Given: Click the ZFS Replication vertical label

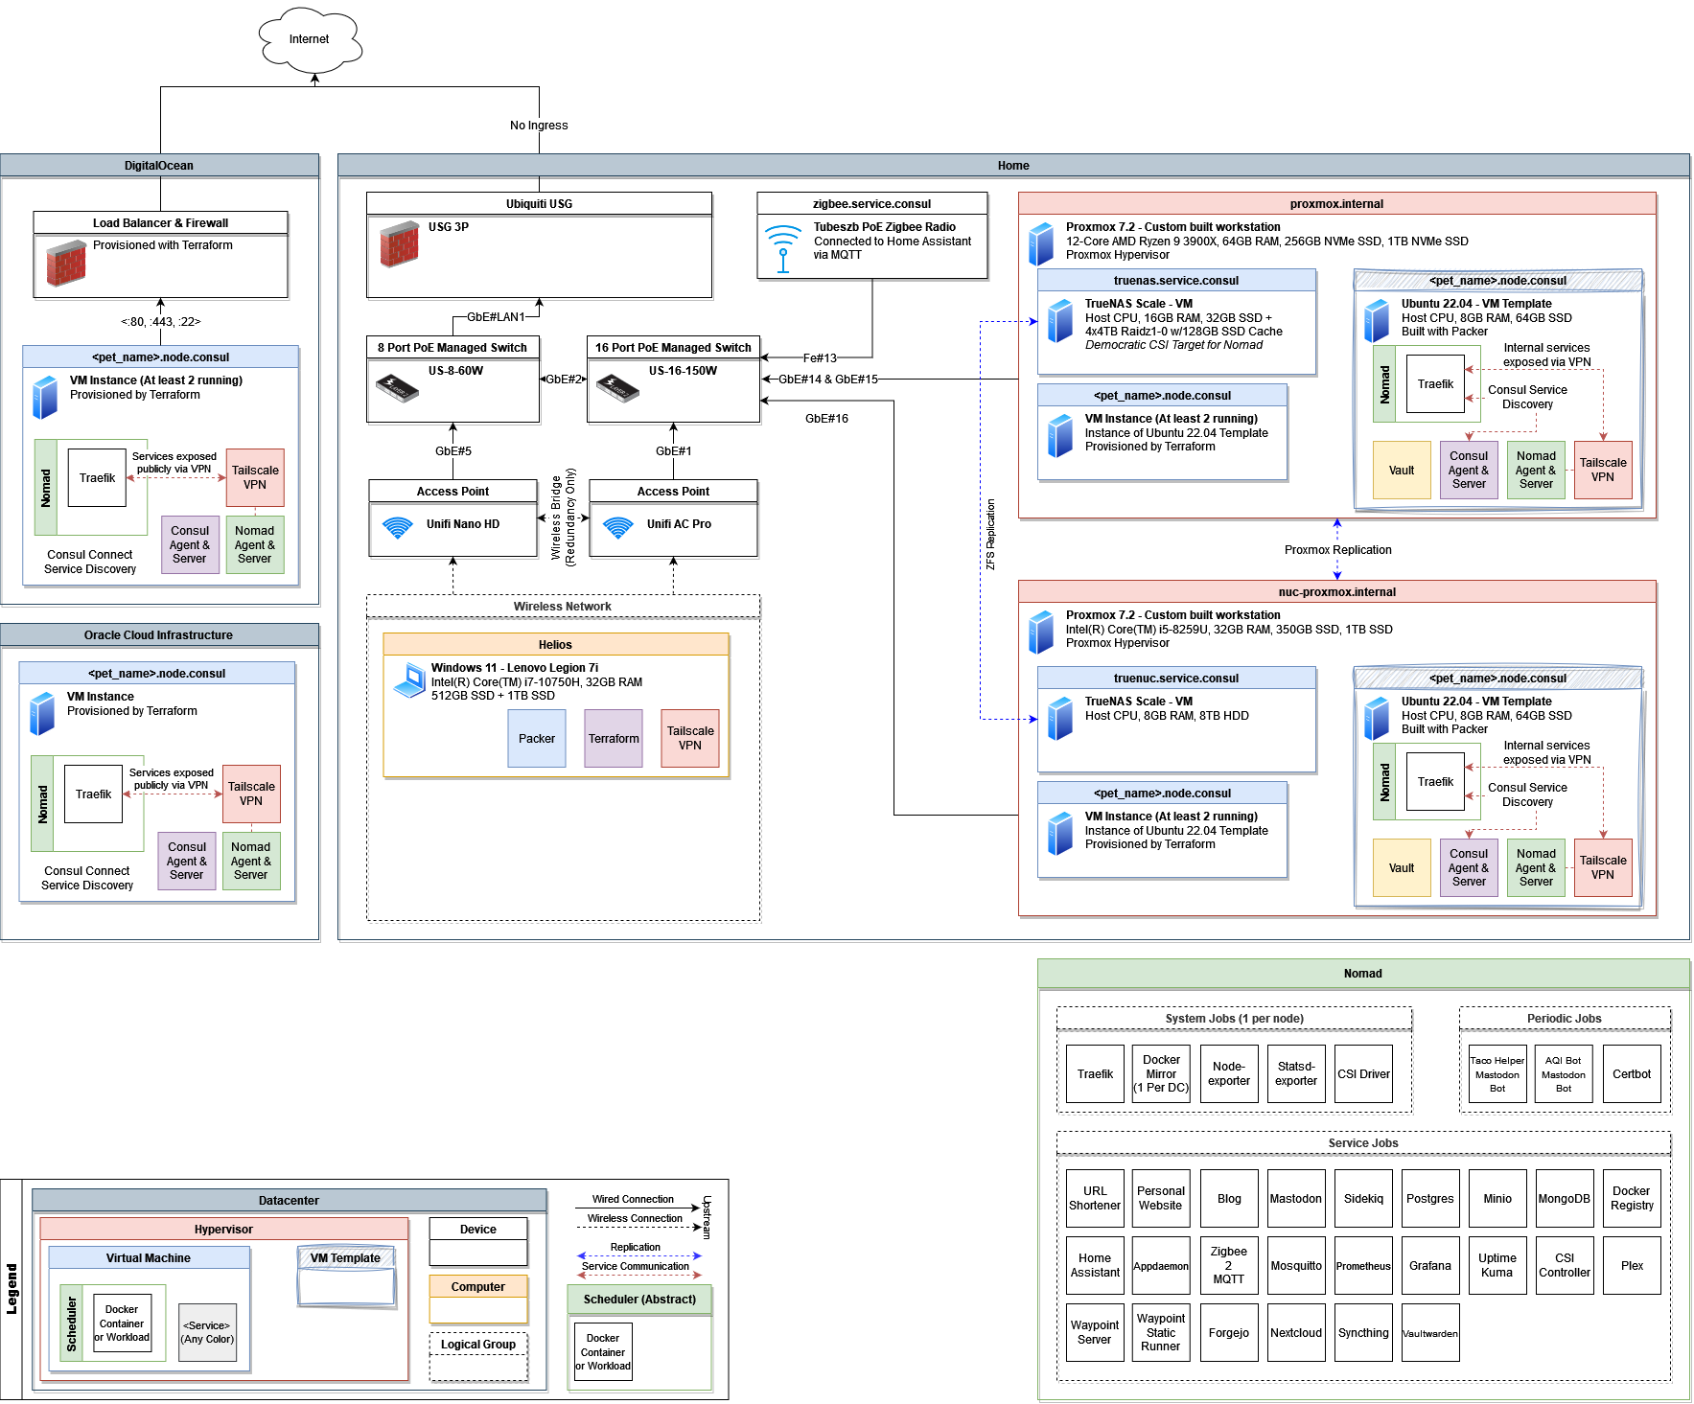Looking at the screenshot, I should coord(991,534).
